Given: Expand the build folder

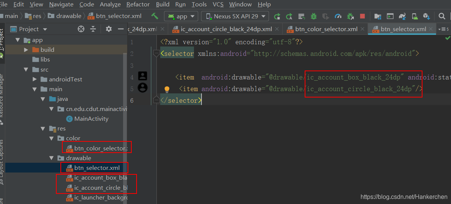Looking at the screenshot, I should pos(26,50).
